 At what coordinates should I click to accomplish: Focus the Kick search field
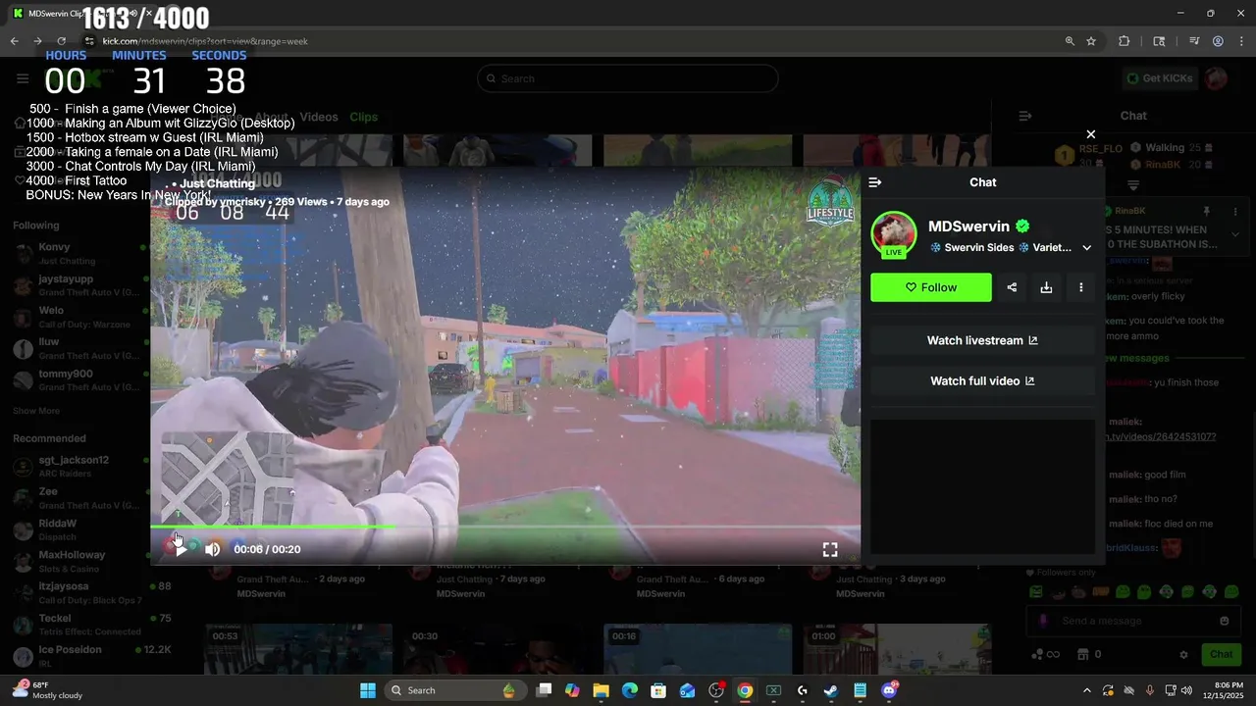pyautogui.click(x=628, y=78)
